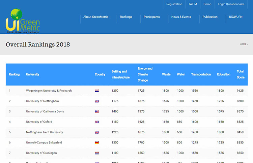Go to the UIGWURN menu item
Screen dimensions: 253x163
coord(236,17)
